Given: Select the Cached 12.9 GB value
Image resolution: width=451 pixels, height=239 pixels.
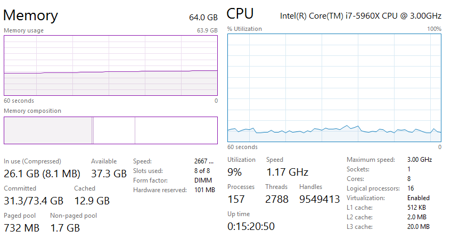Looking at the screenshot, I should pyautogui.click(x=92, y=201).
